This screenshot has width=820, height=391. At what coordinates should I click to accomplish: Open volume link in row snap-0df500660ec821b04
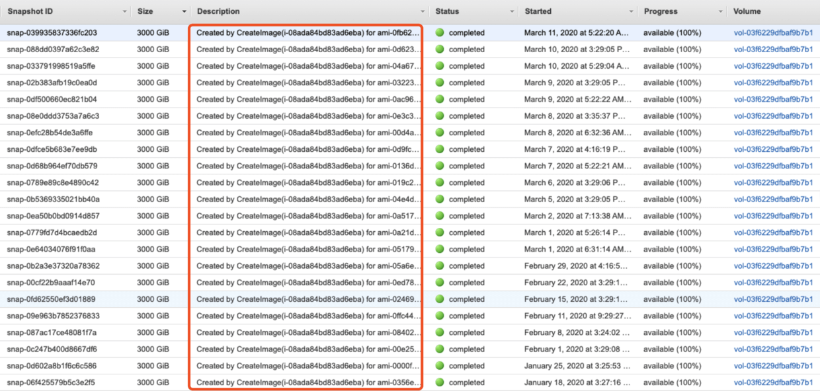pos(773,99)
